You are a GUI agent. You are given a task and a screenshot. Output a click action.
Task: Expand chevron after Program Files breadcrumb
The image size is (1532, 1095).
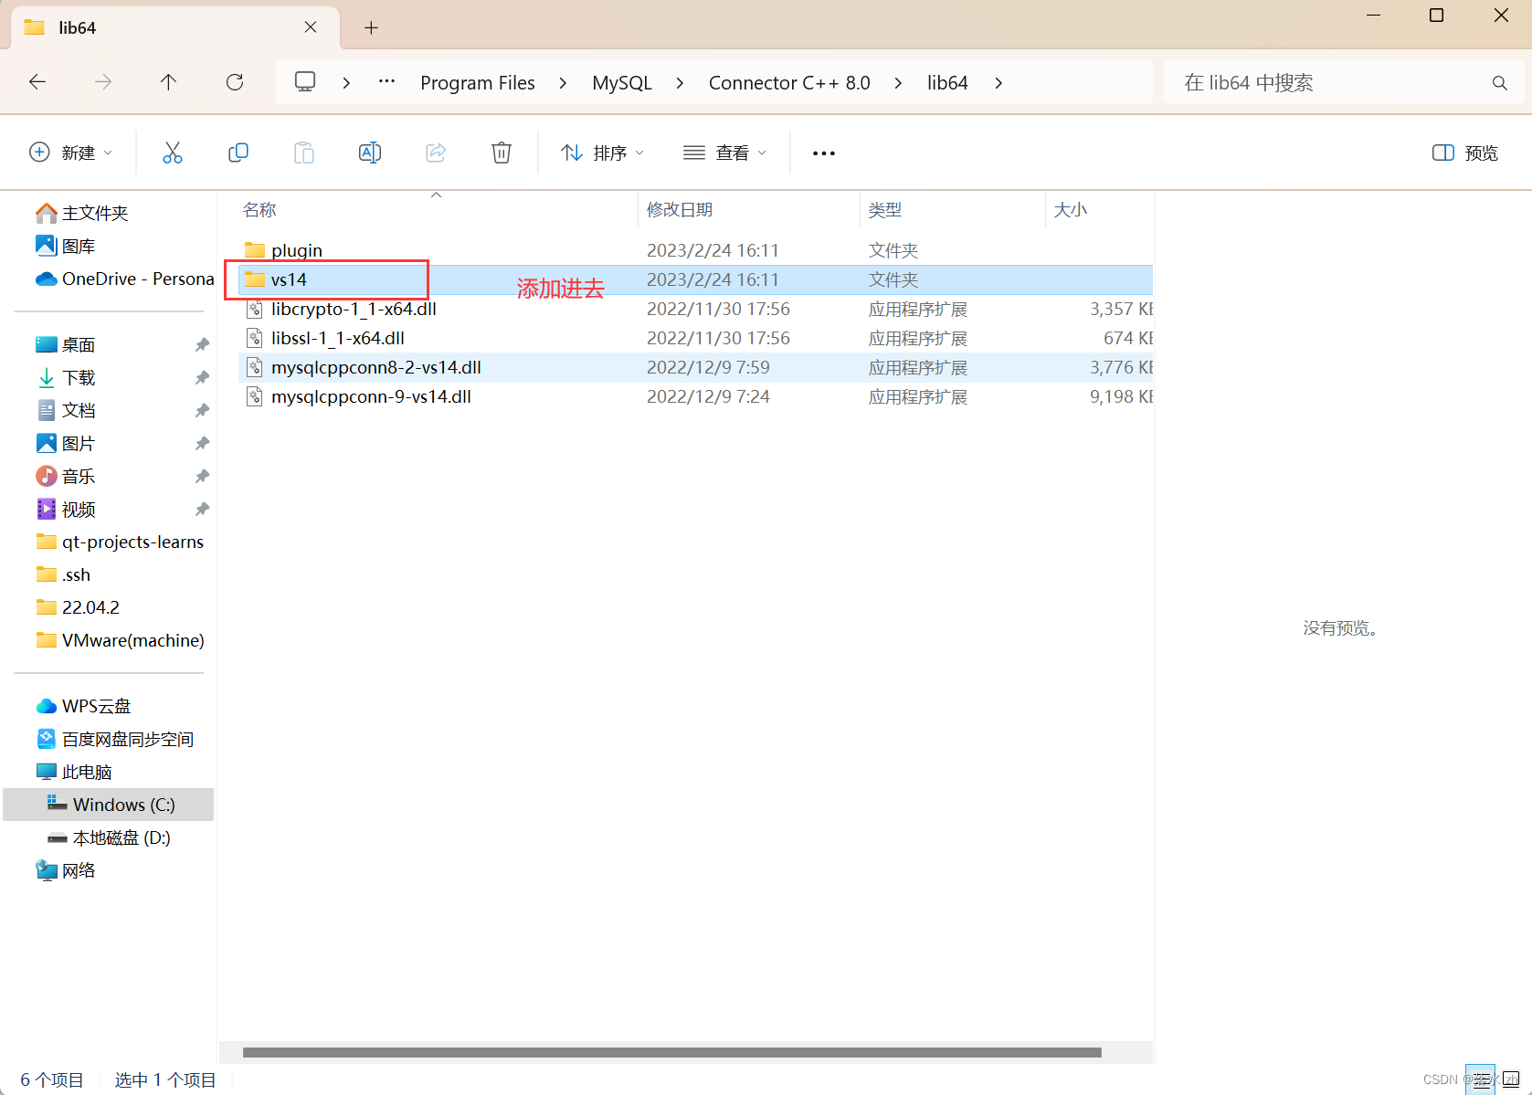pyautogui.click(x=563, y=83)
